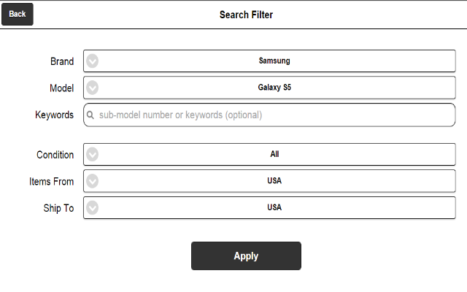
Task: Click the Brand label text
Action: (x=62, y=61)
